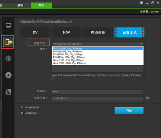This screenshot has width=161, height=138.
Task: Choose the disc burning icon
Action: pos(8,75)
